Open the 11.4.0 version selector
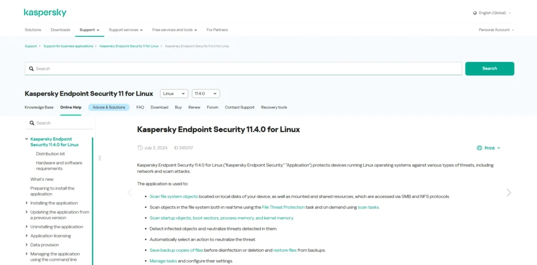 [x=206, y=93]
